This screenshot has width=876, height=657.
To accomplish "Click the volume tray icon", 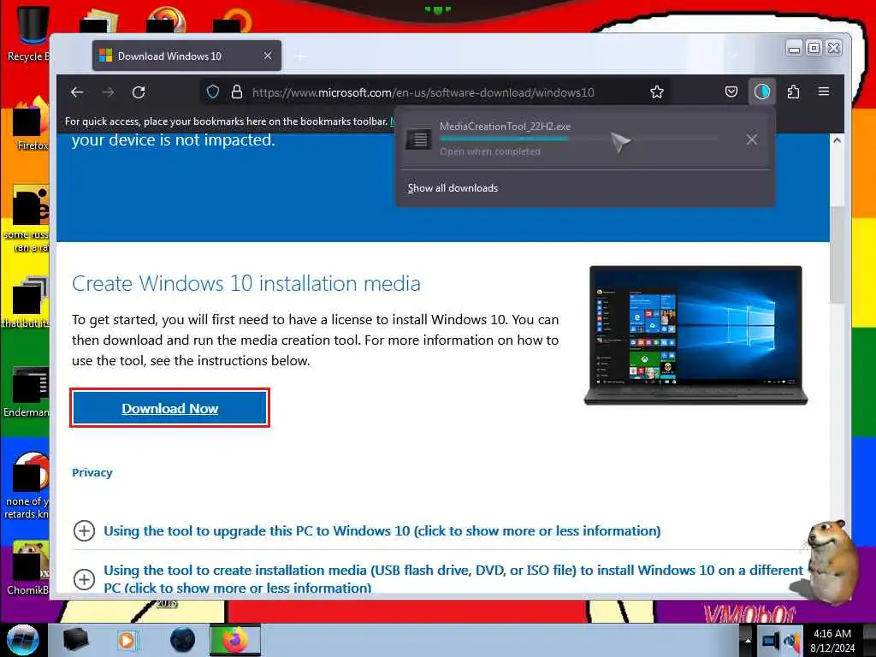I will (791, 640).
